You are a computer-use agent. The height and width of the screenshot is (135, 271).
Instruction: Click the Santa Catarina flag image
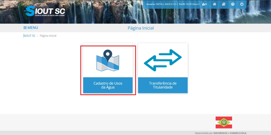[x=224, y=123]
